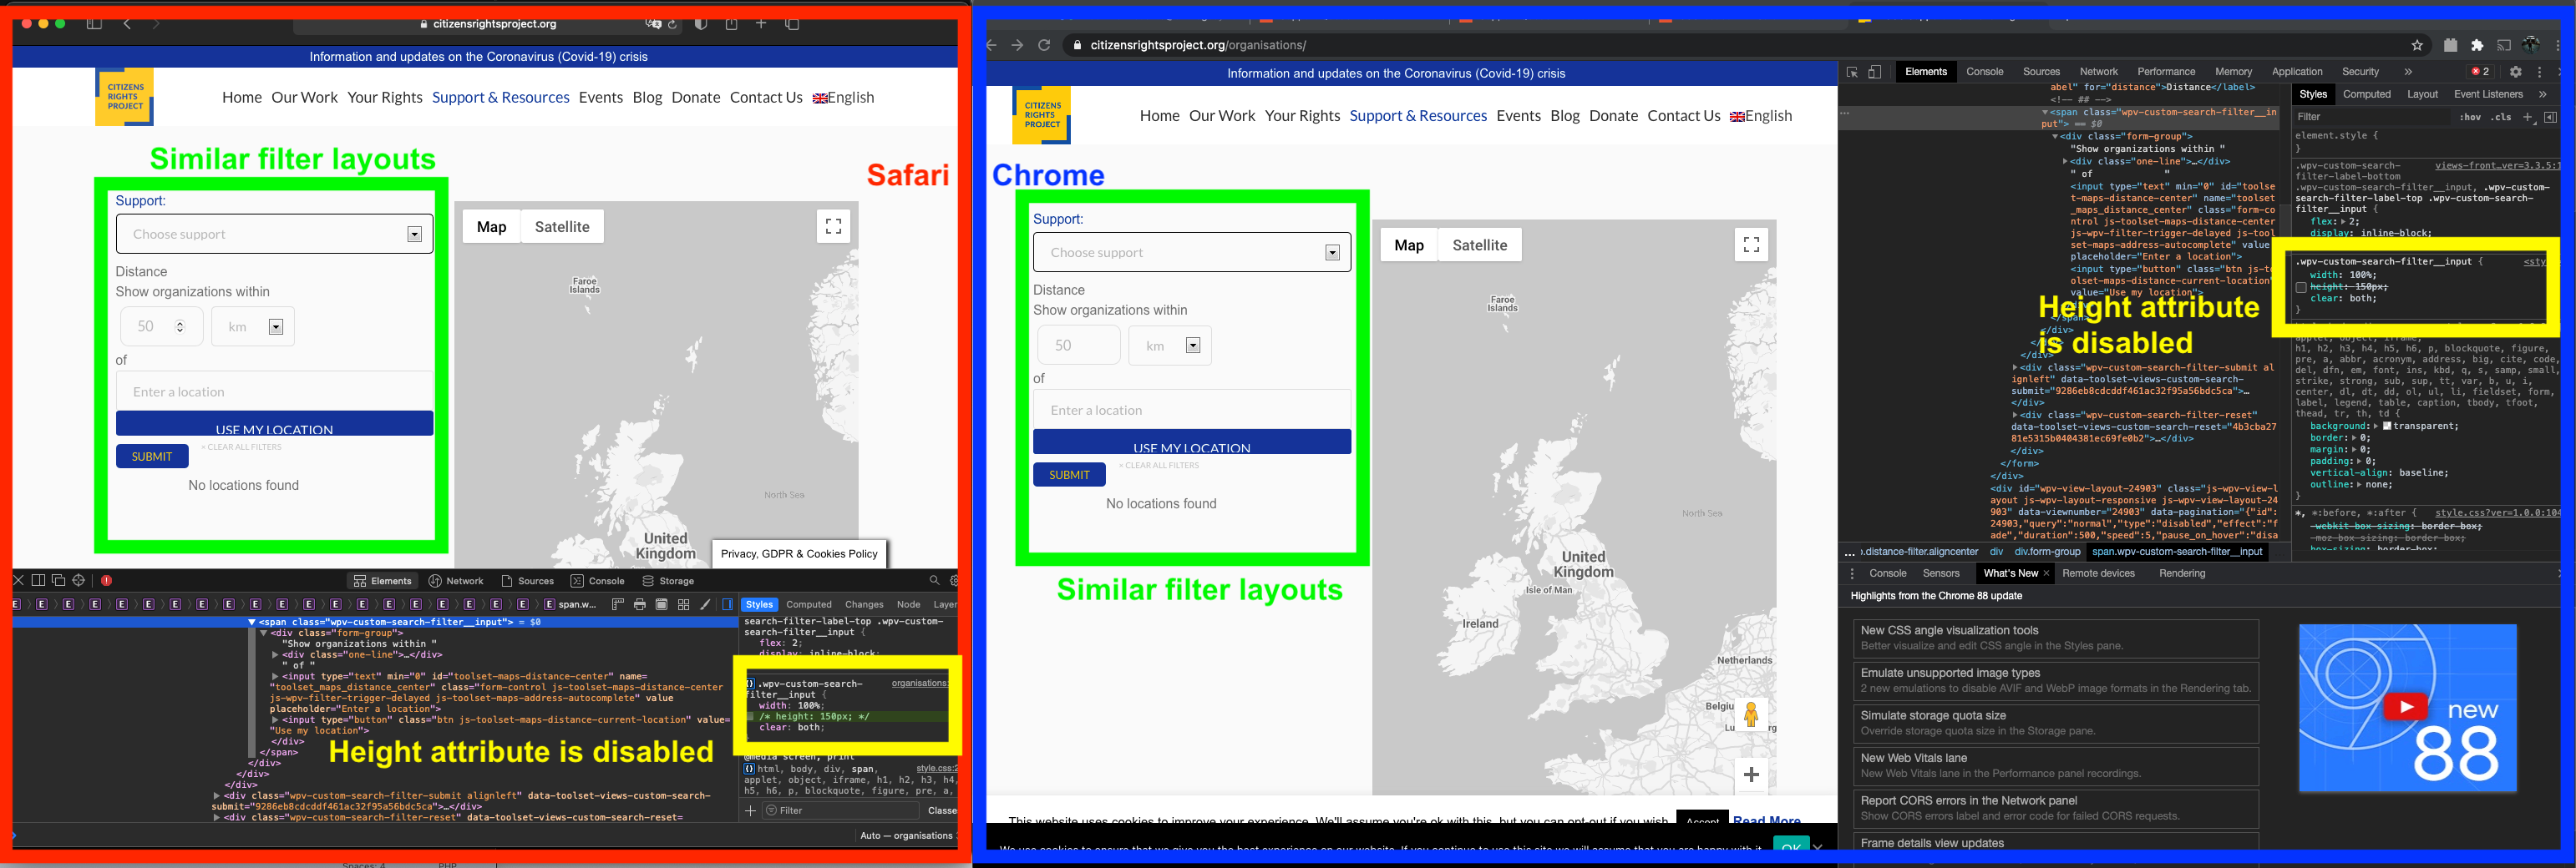Image resolution: width=2576 pixels, height=868 pixels.
Task: Click the Safari share icon
Action: coord(731,24)
